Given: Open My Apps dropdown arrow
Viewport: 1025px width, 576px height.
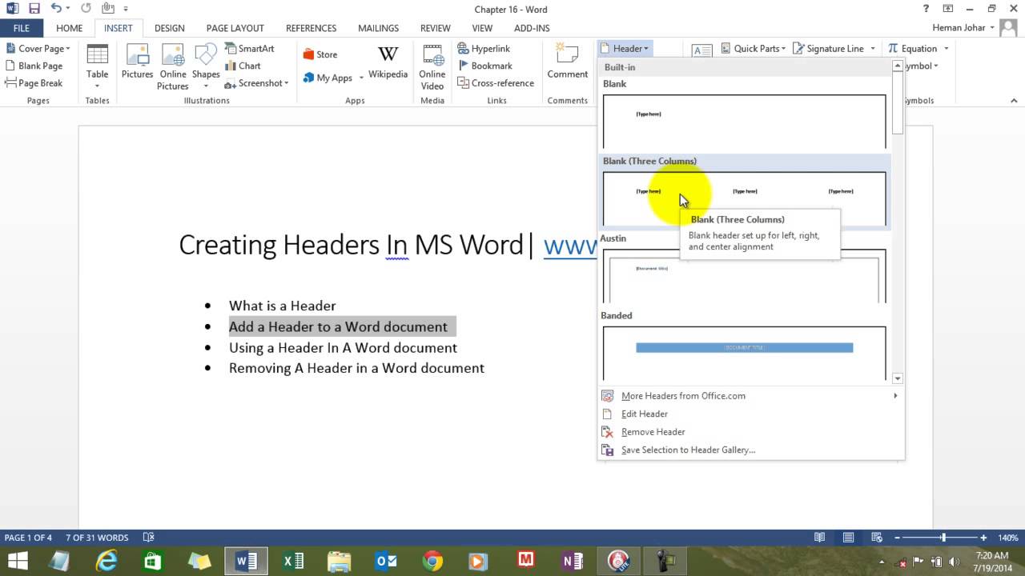Looking at the screenshot, I should (361, 78).
